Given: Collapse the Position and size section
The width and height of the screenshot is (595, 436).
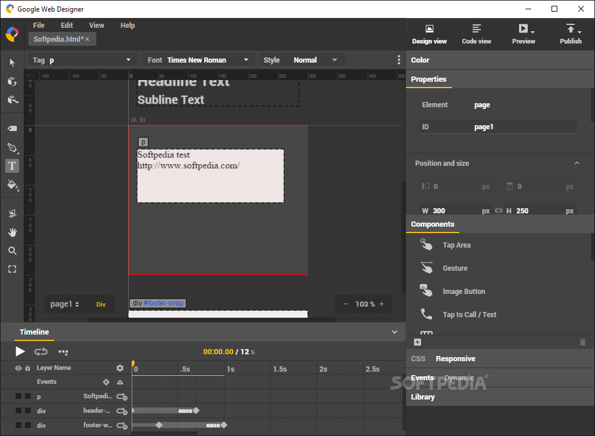Looking at the screenshot, I should [x=577, y=163].
